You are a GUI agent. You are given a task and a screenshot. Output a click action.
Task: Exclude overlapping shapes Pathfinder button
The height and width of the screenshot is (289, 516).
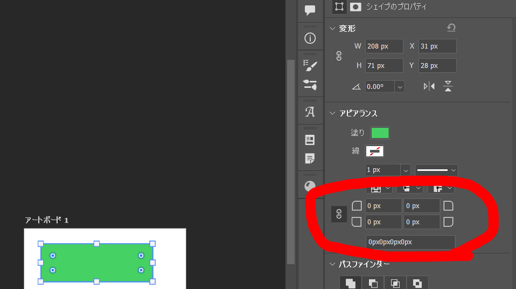coord(417,284)
